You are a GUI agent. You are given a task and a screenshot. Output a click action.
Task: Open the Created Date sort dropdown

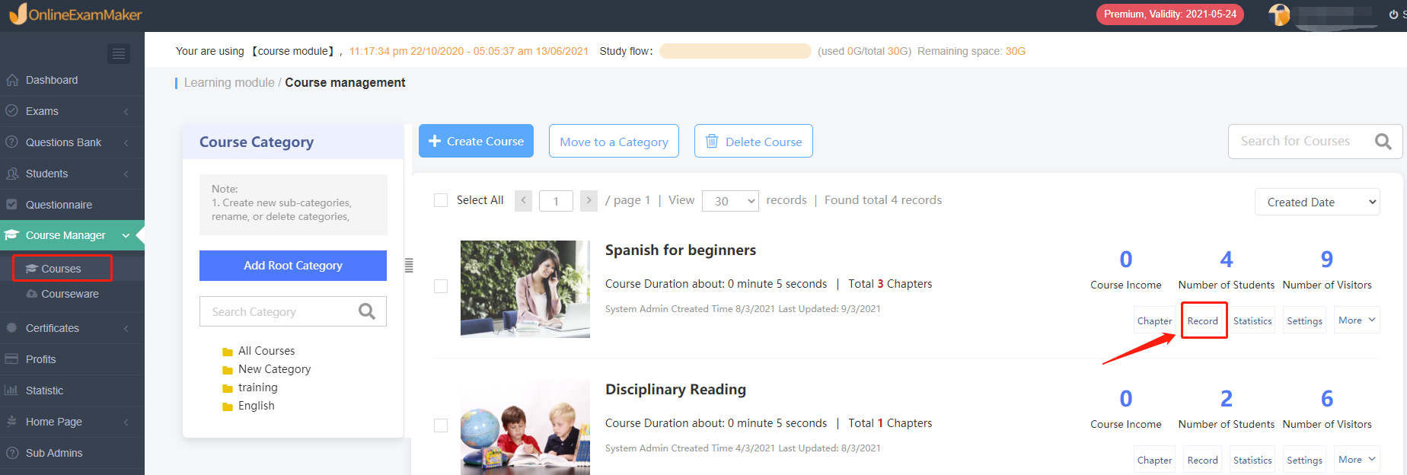click(x=1317, y=202)
